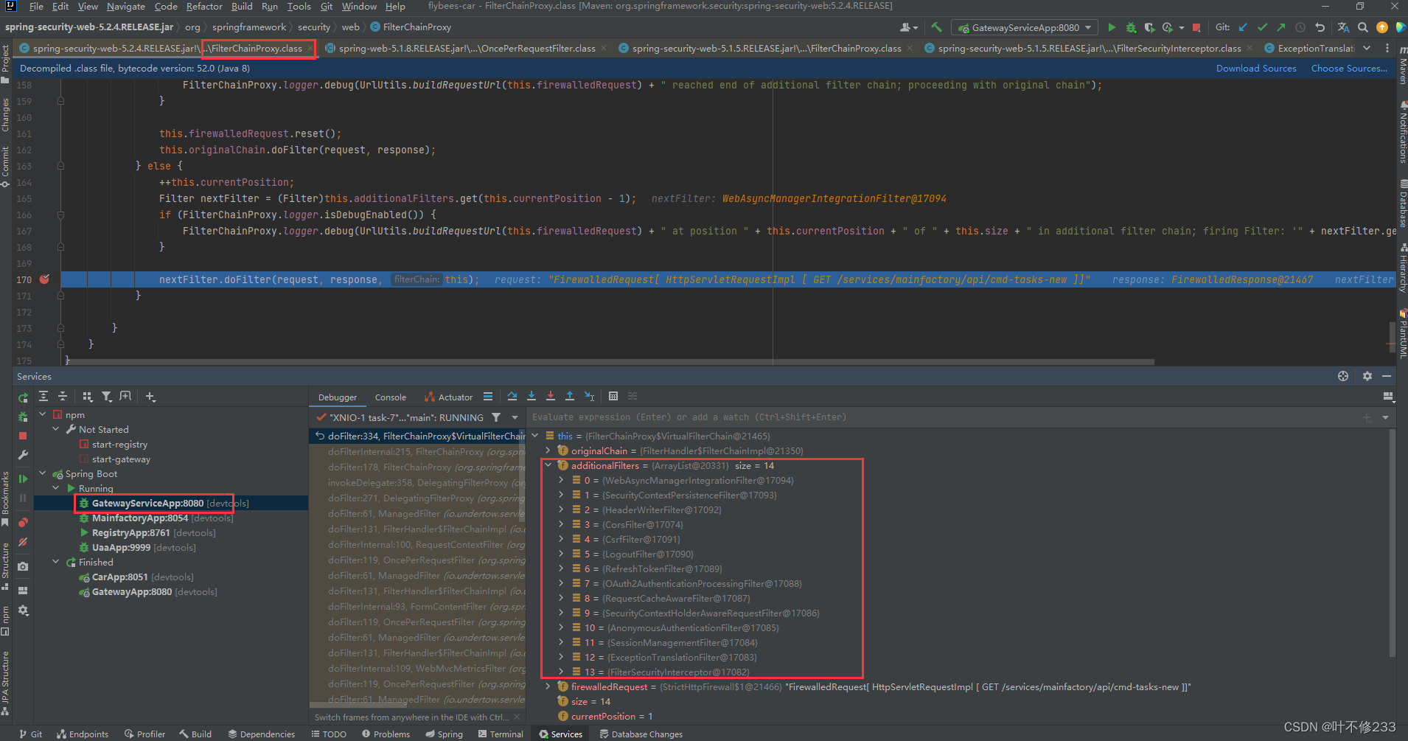Resume program in Services left toolbar
Viewport: 1408px width, 741px height.
click(23, 479)
